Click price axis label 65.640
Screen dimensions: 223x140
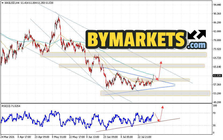coord(217,67)
